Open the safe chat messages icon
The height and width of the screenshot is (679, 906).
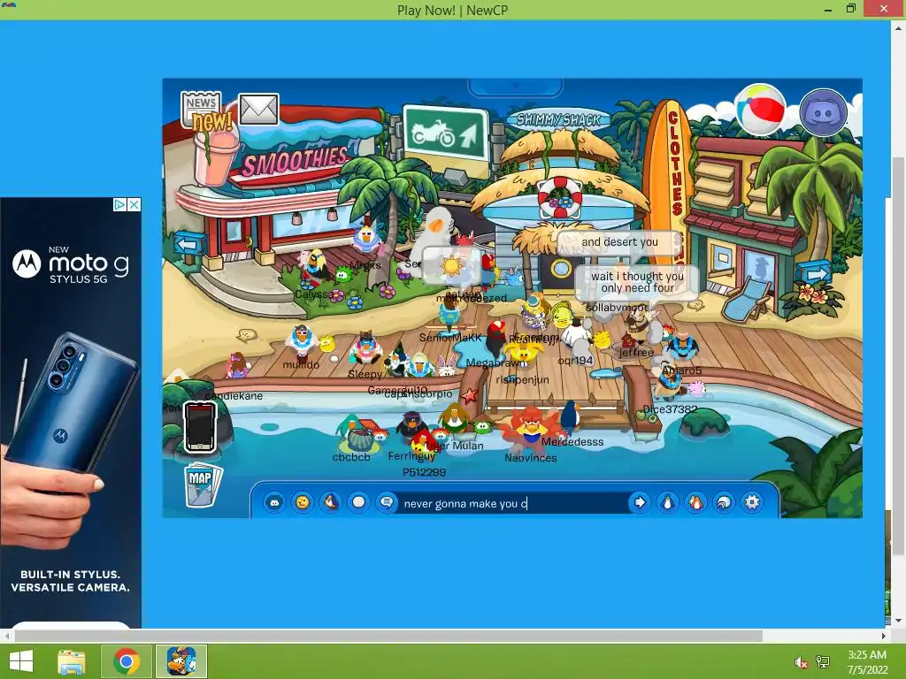pos(387,503)
